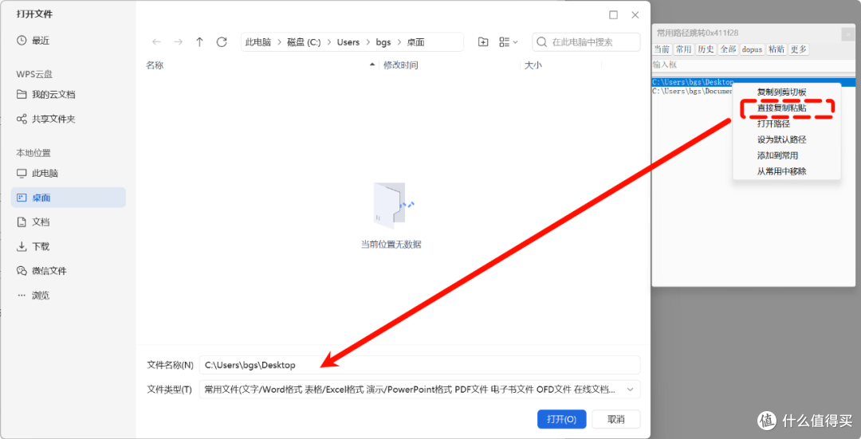
Task: Click the 打开(O) button
Action: click(x=562, y=419)
